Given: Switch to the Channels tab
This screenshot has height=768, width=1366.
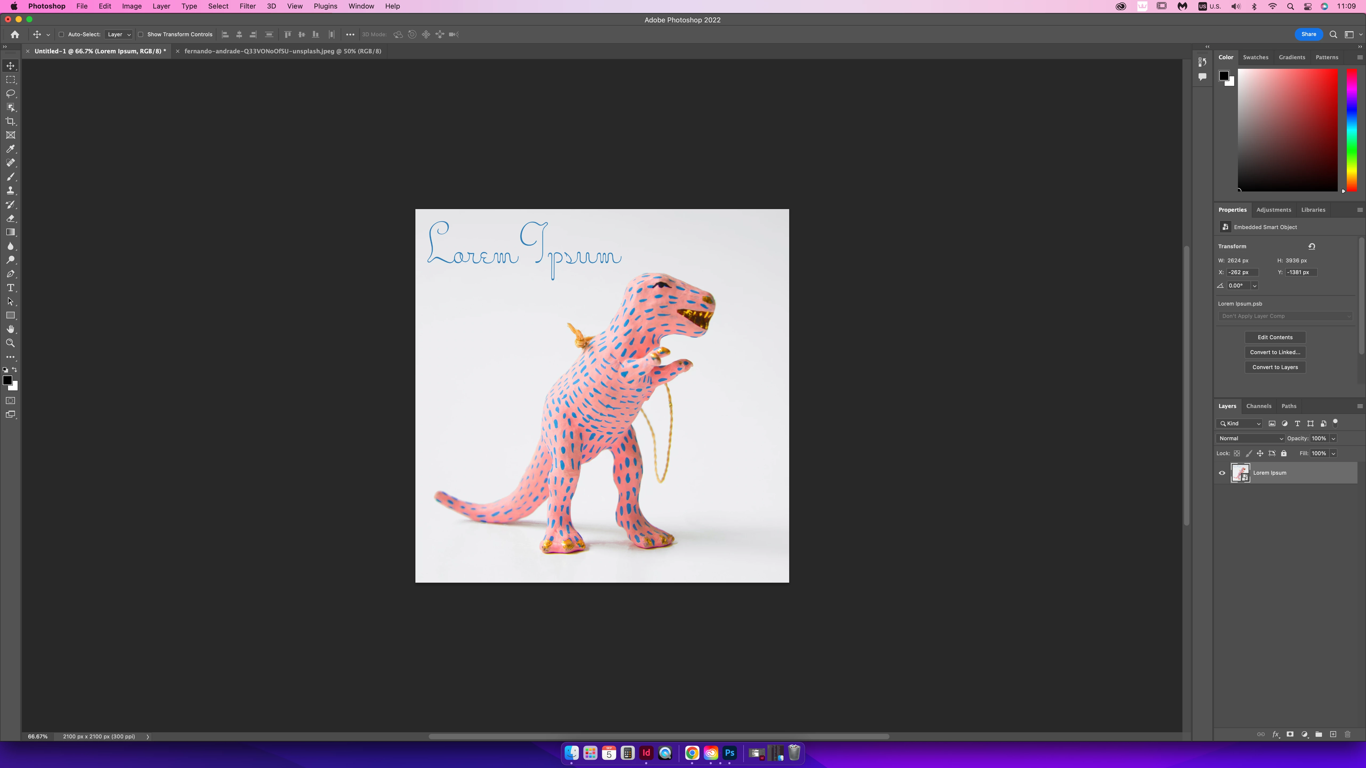Looking at the screenshot, I should 1258,406.
